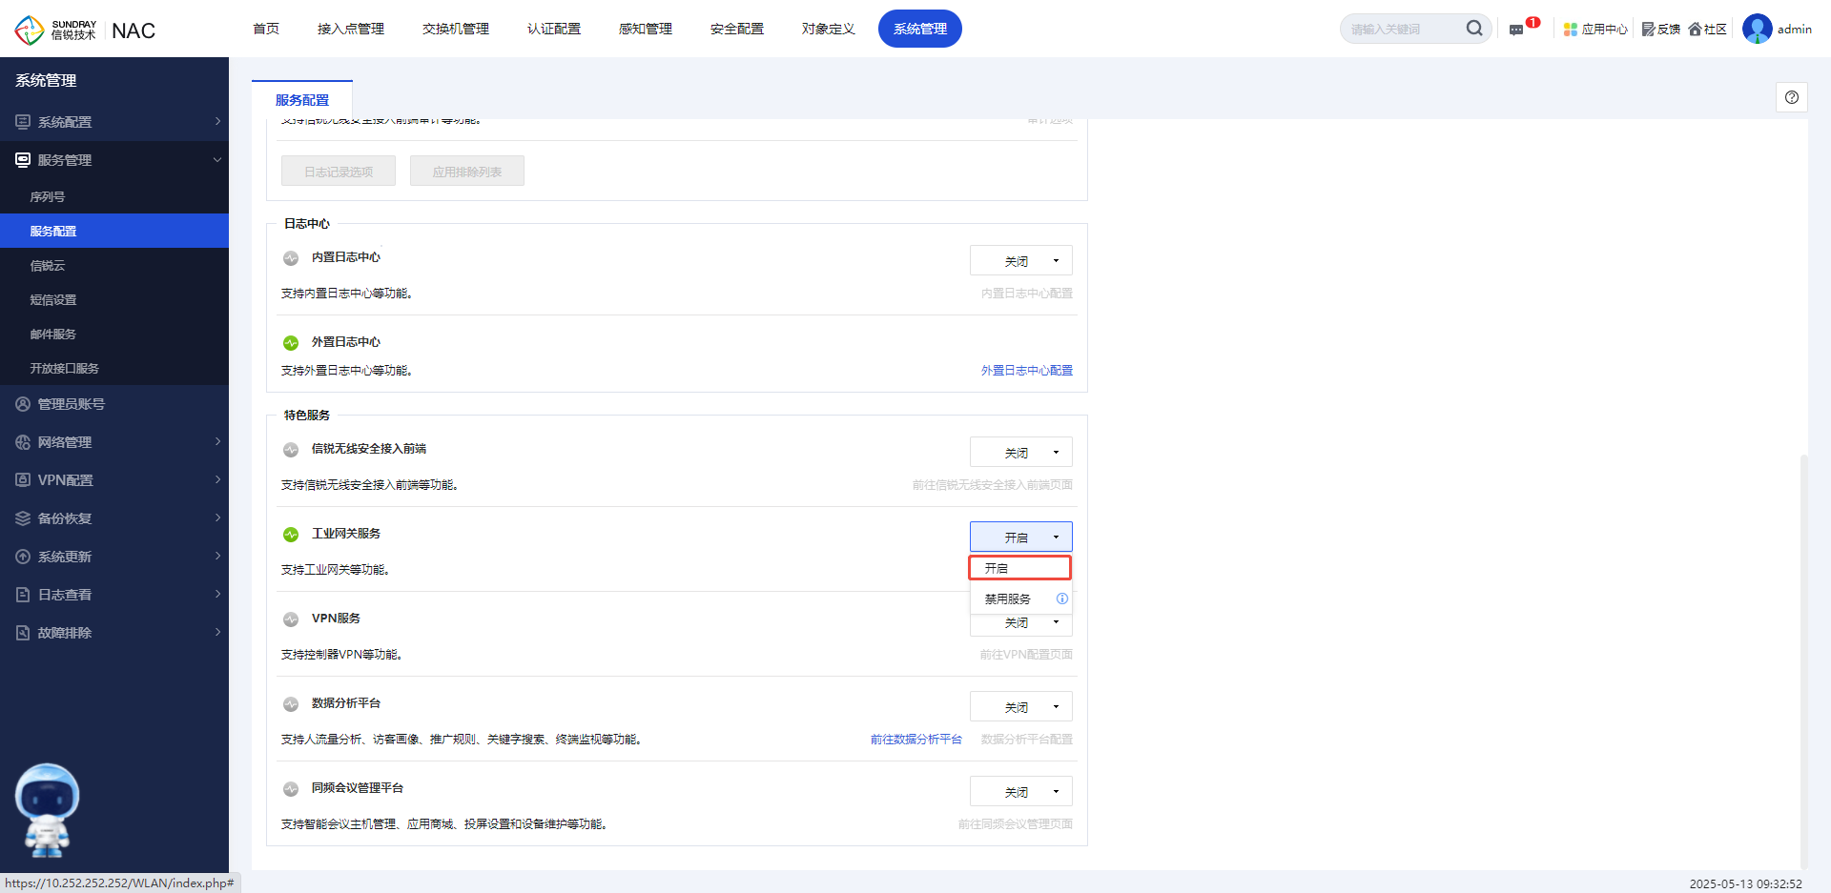Open 接入点管理 top menu
The image size is (1831, 893).
(351, 29)
